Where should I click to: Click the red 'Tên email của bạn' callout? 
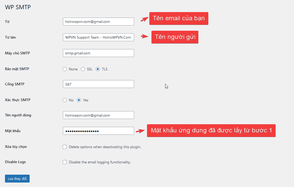click(x=179, y=18)
